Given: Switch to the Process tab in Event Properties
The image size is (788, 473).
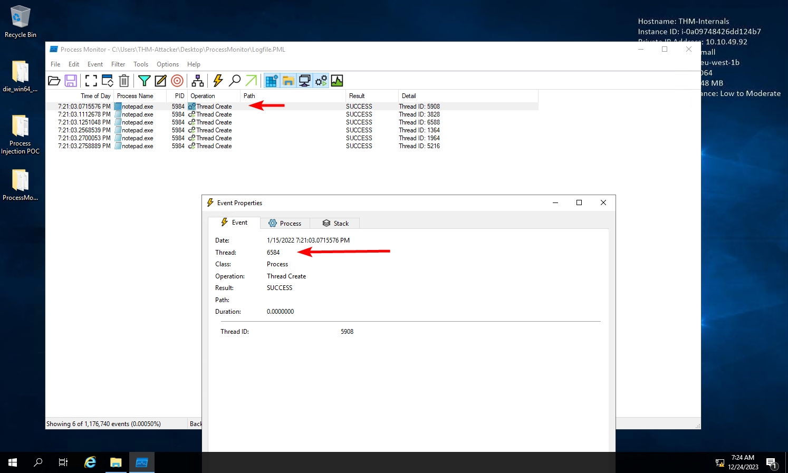Looking at the screenshot, I should [x=285, y=224].
